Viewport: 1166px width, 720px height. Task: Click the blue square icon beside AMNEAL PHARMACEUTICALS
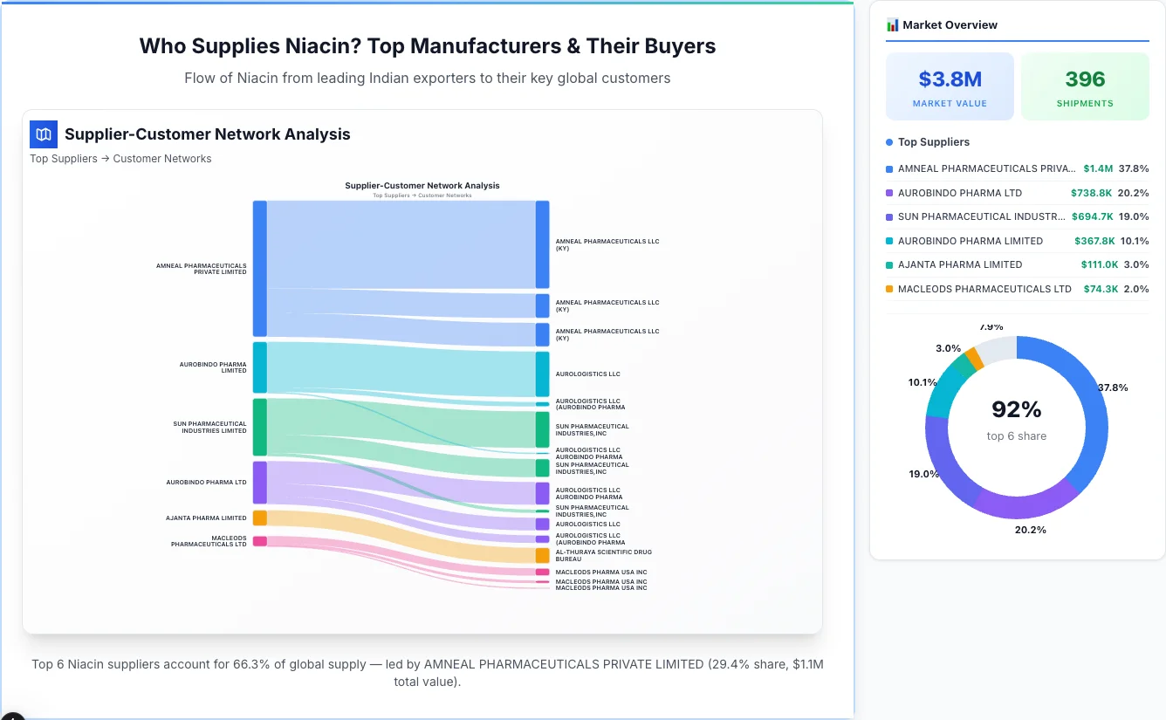[x=888, y=168]
